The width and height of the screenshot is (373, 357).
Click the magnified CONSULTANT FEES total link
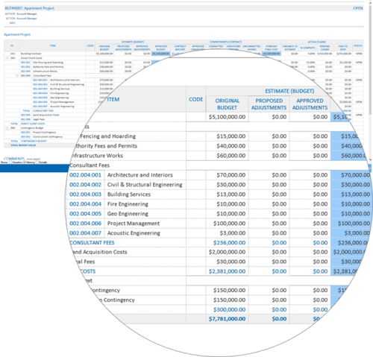[x=92, y=243]
